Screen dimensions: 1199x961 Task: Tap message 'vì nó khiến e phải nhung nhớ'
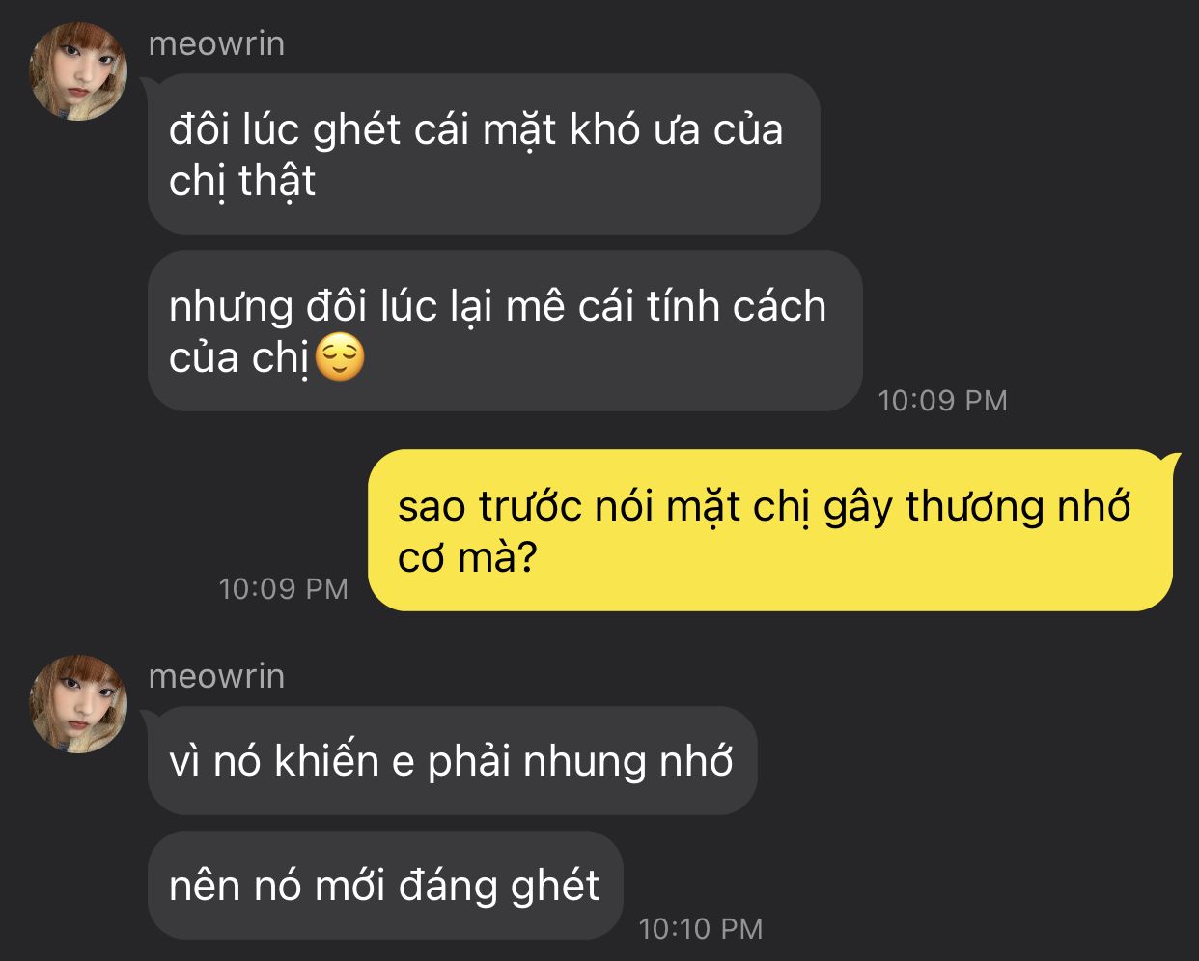coord(452,761)
